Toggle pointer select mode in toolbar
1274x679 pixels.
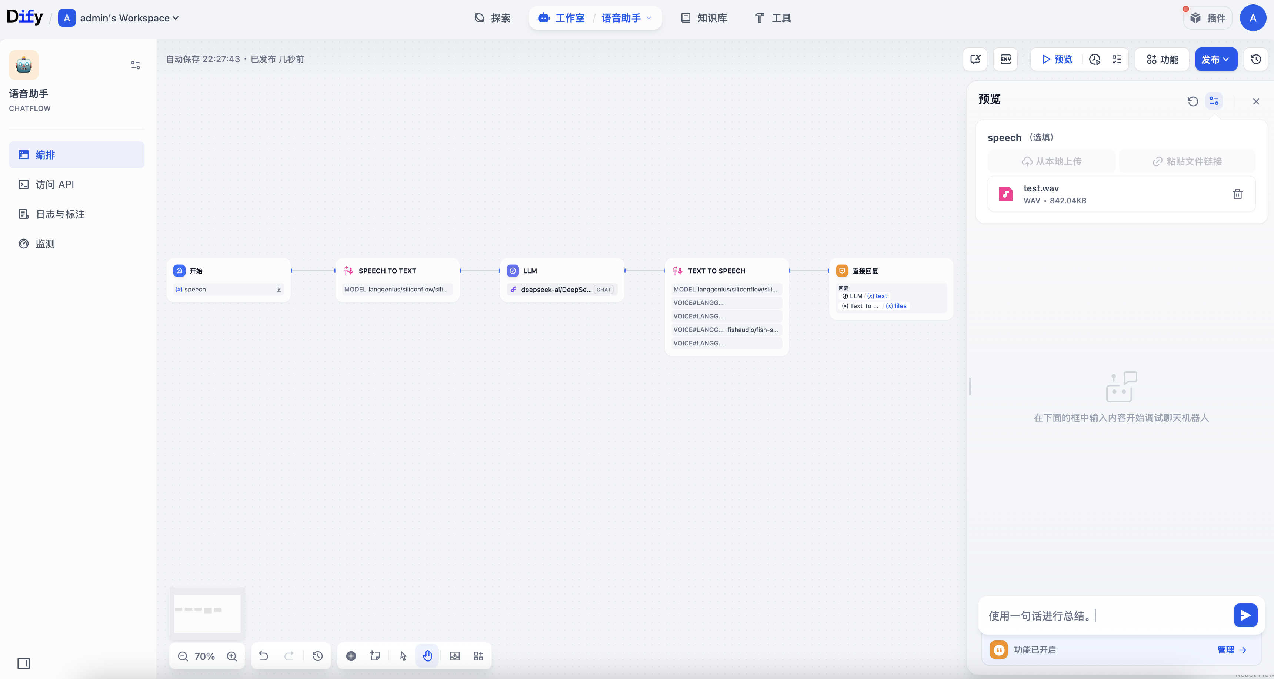[x=403, y=656]
